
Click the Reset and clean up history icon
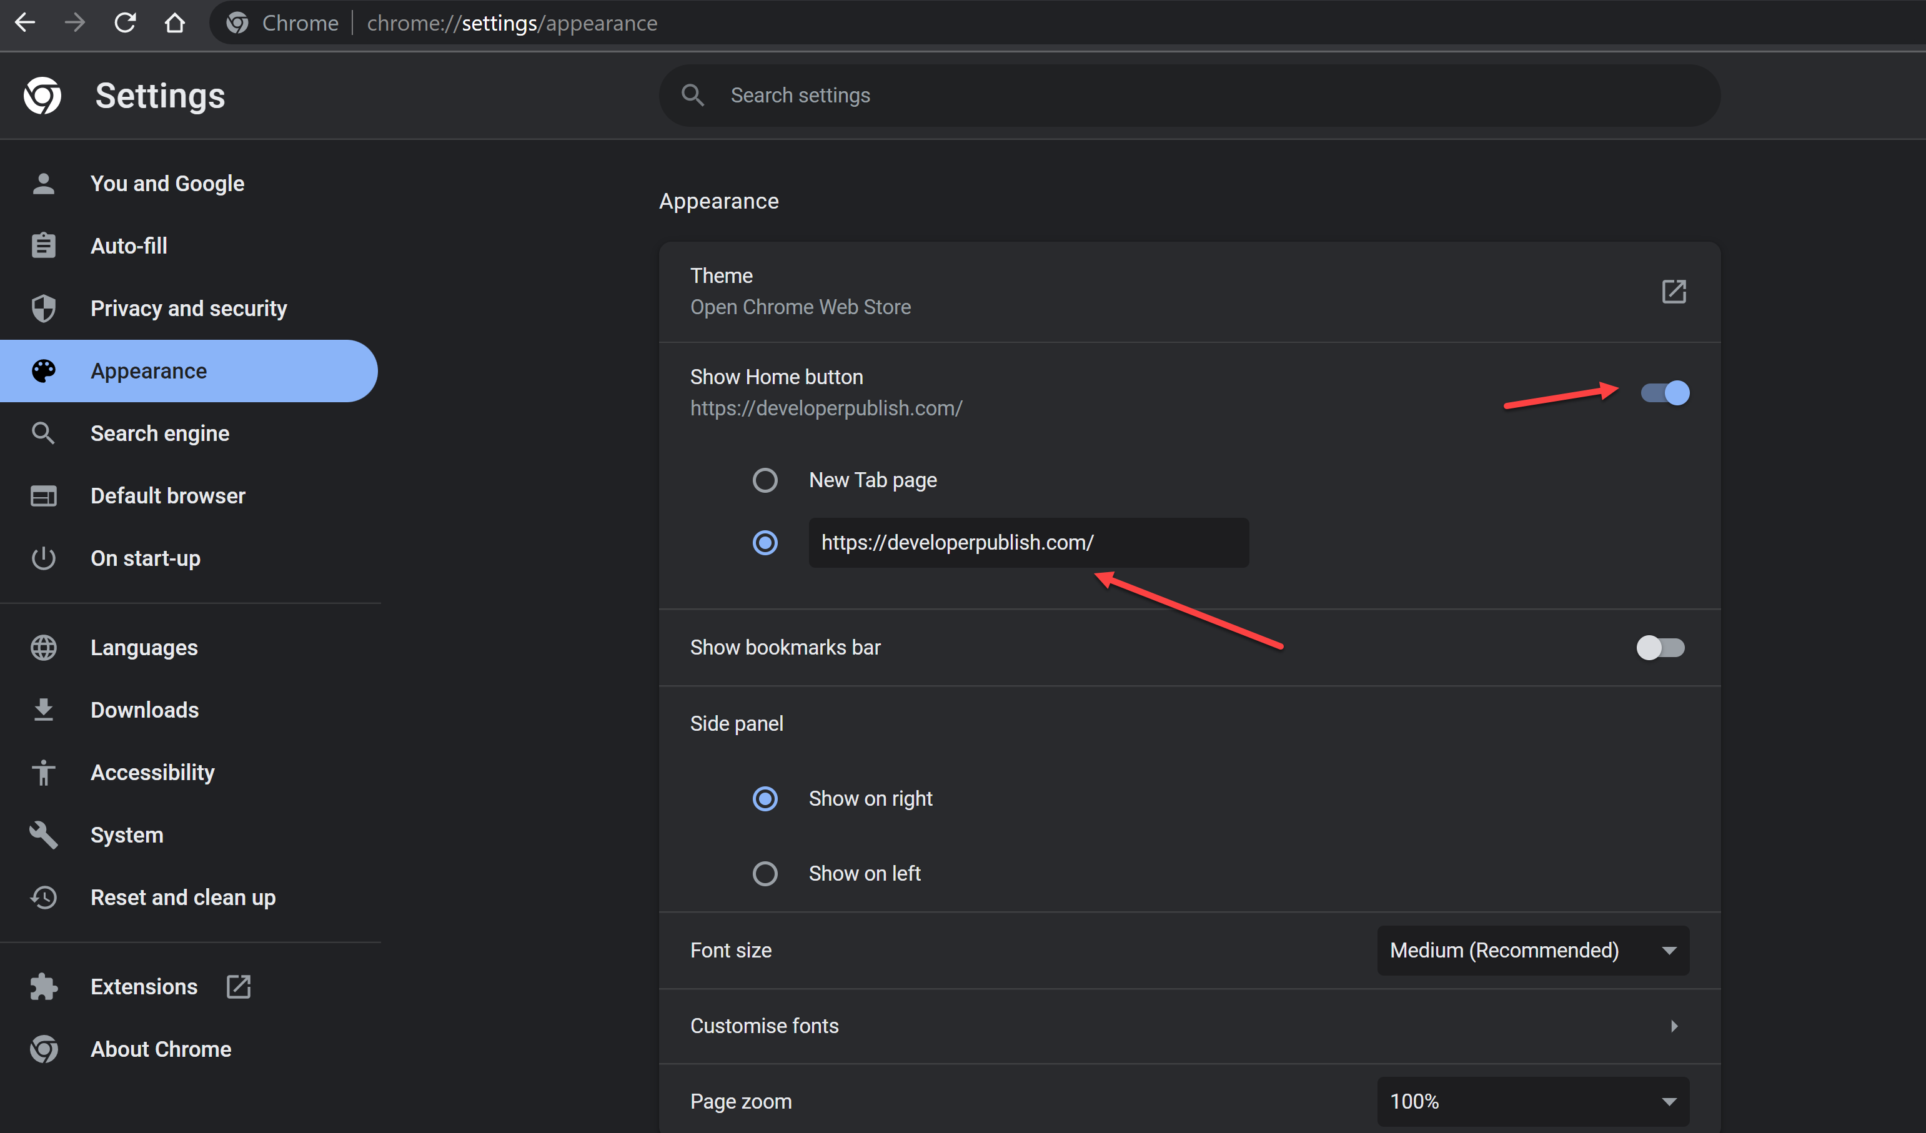tap(44, 897)
